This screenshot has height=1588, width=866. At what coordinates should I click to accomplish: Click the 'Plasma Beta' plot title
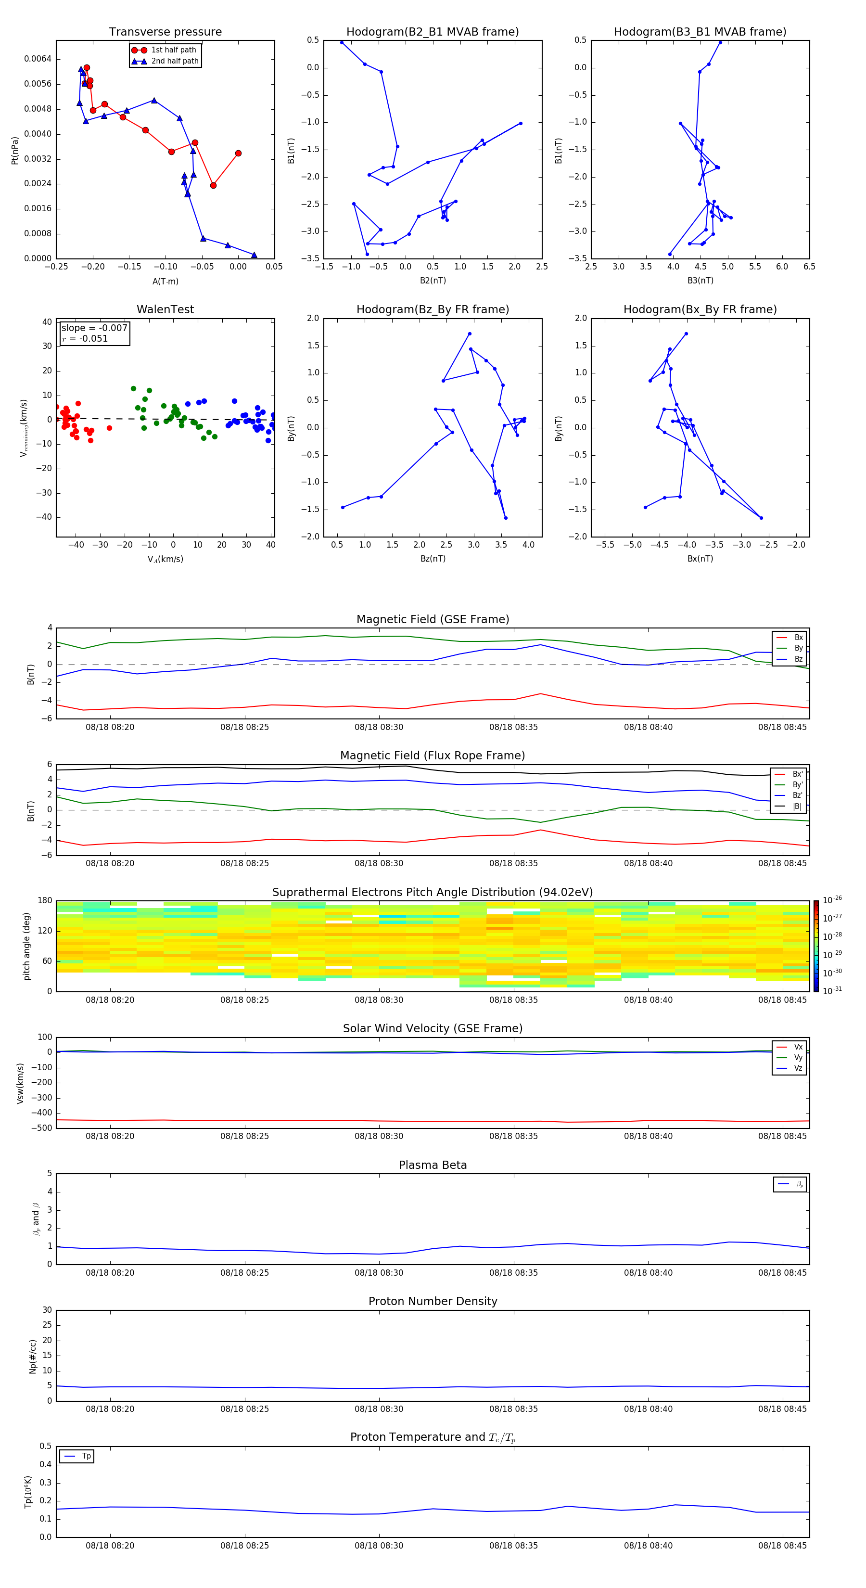pyautogui.click(x=433, y=1165)
